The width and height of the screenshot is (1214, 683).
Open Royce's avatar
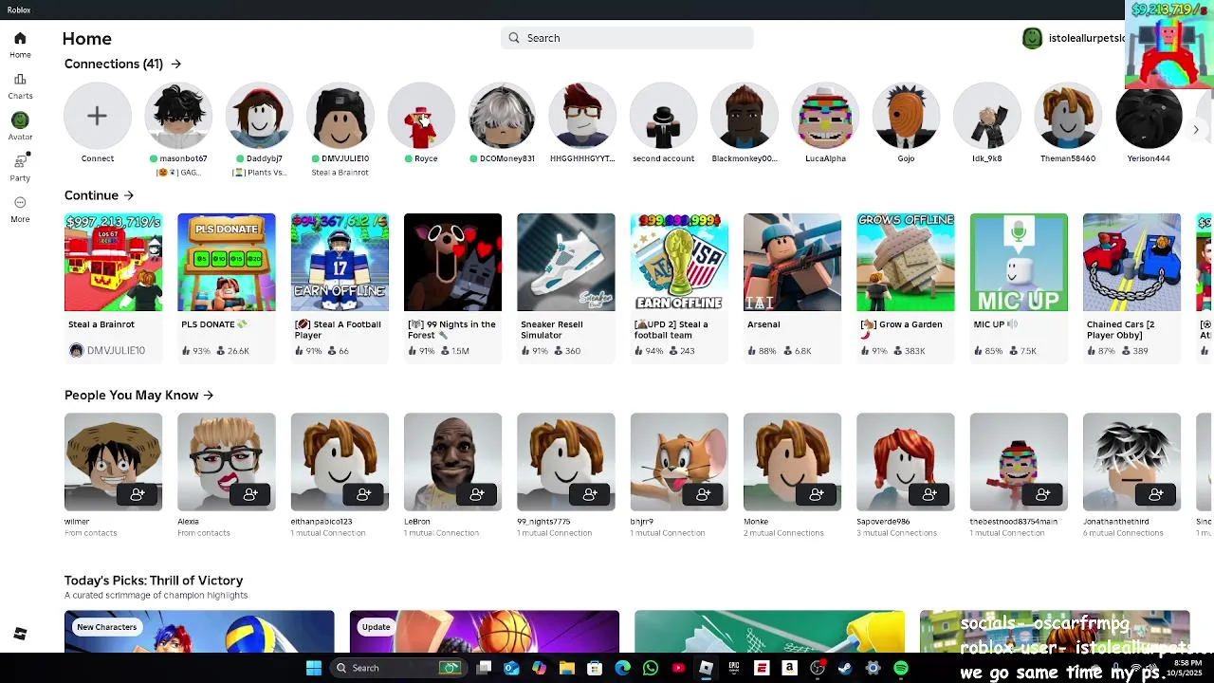[x=421, y=116]
